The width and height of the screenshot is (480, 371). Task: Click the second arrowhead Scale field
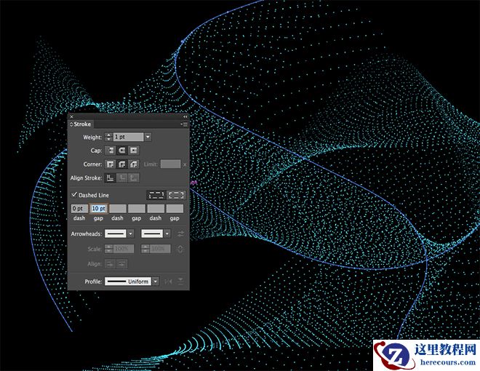[160, 249]
